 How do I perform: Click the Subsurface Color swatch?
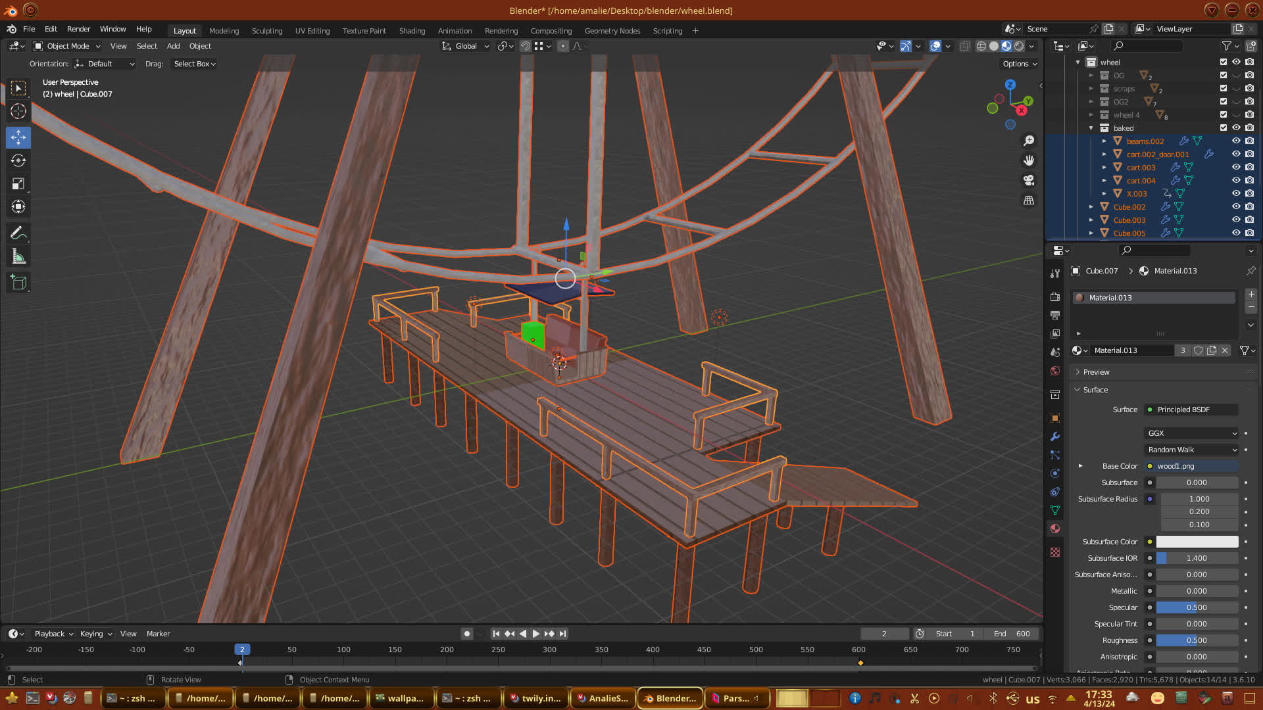(1197, 542)
